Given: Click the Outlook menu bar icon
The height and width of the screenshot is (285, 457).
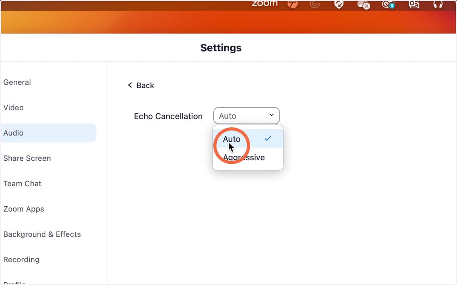Looking at the screenshot, I should [x=414, y=4].
